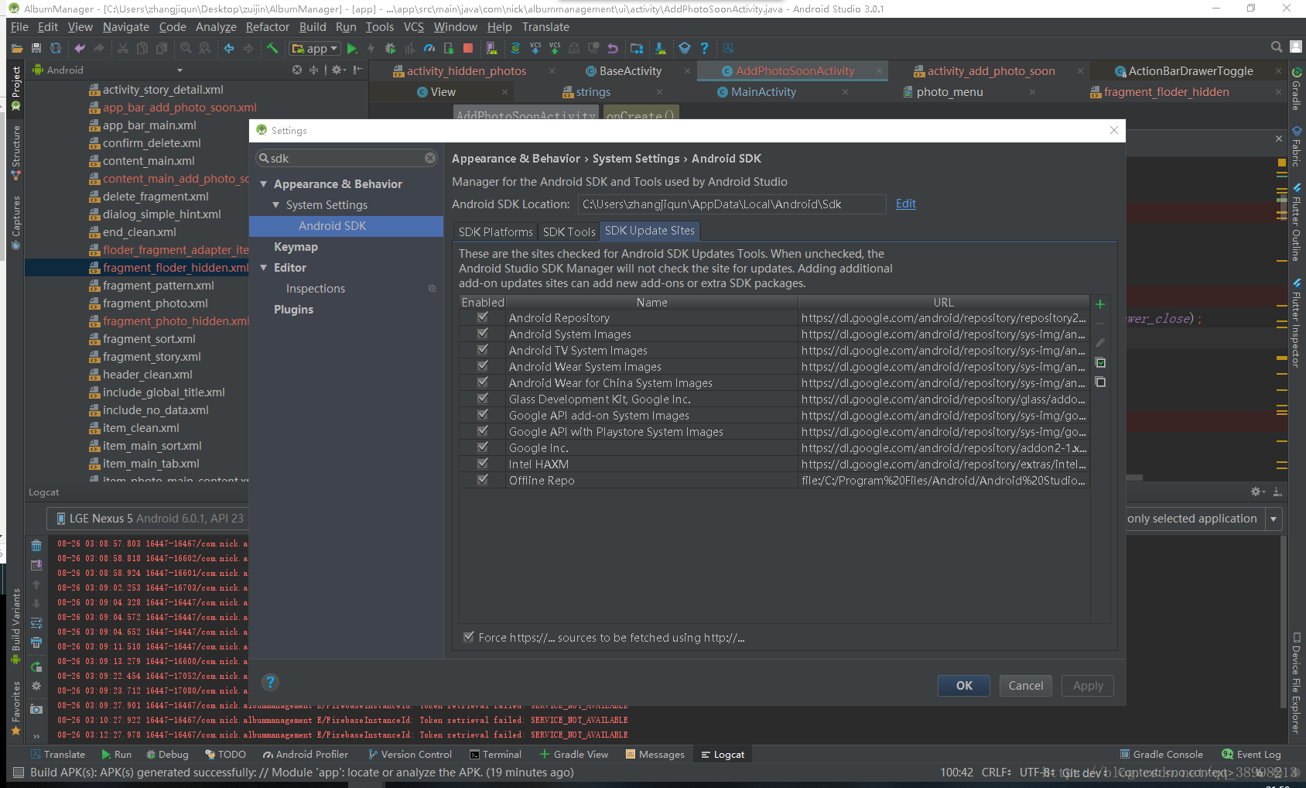Screen dimensions: 1306x788
Task: Open the AVD Manager icon
Action: click(x=491, y=48)
